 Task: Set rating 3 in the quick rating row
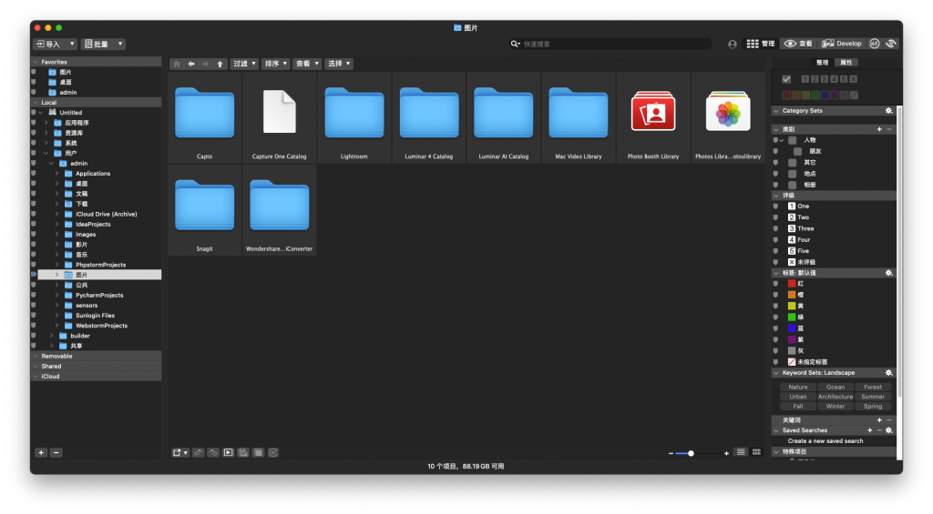click(x=824, y=79)
